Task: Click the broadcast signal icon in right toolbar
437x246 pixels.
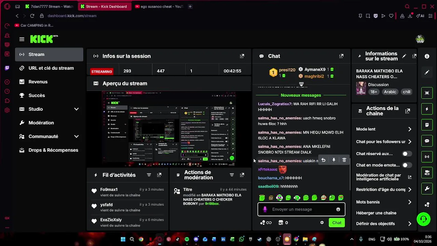Action: [427, 157]
